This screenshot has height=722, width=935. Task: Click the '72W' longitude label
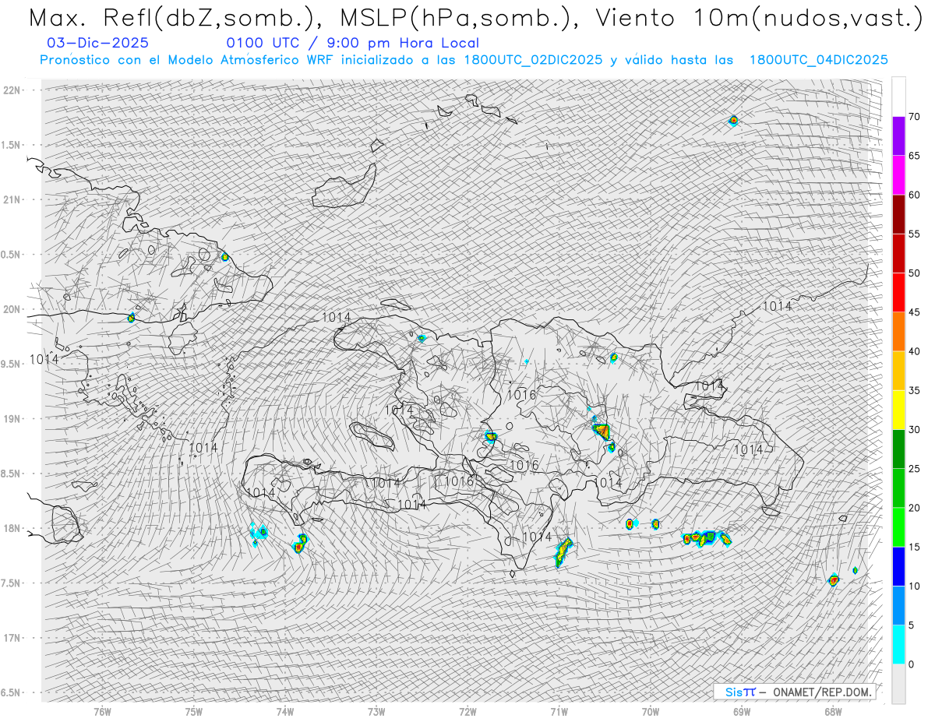tap(468, 711)
